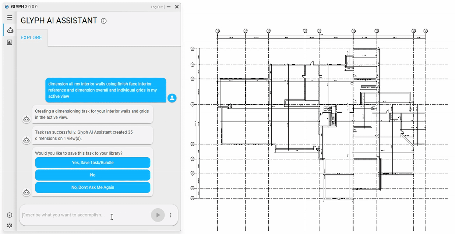The width and height of the screenshot is (455, 234).
Task: Choose 'No, Don't Ask Me Again'
Action: (92, 187)
